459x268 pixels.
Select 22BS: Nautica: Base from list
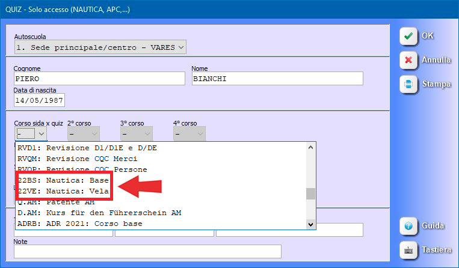[62, 180]
